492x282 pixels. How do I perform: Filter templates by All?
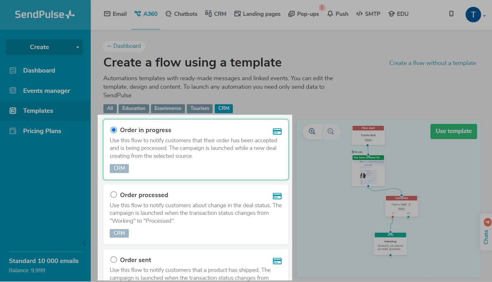coord(110,108)
